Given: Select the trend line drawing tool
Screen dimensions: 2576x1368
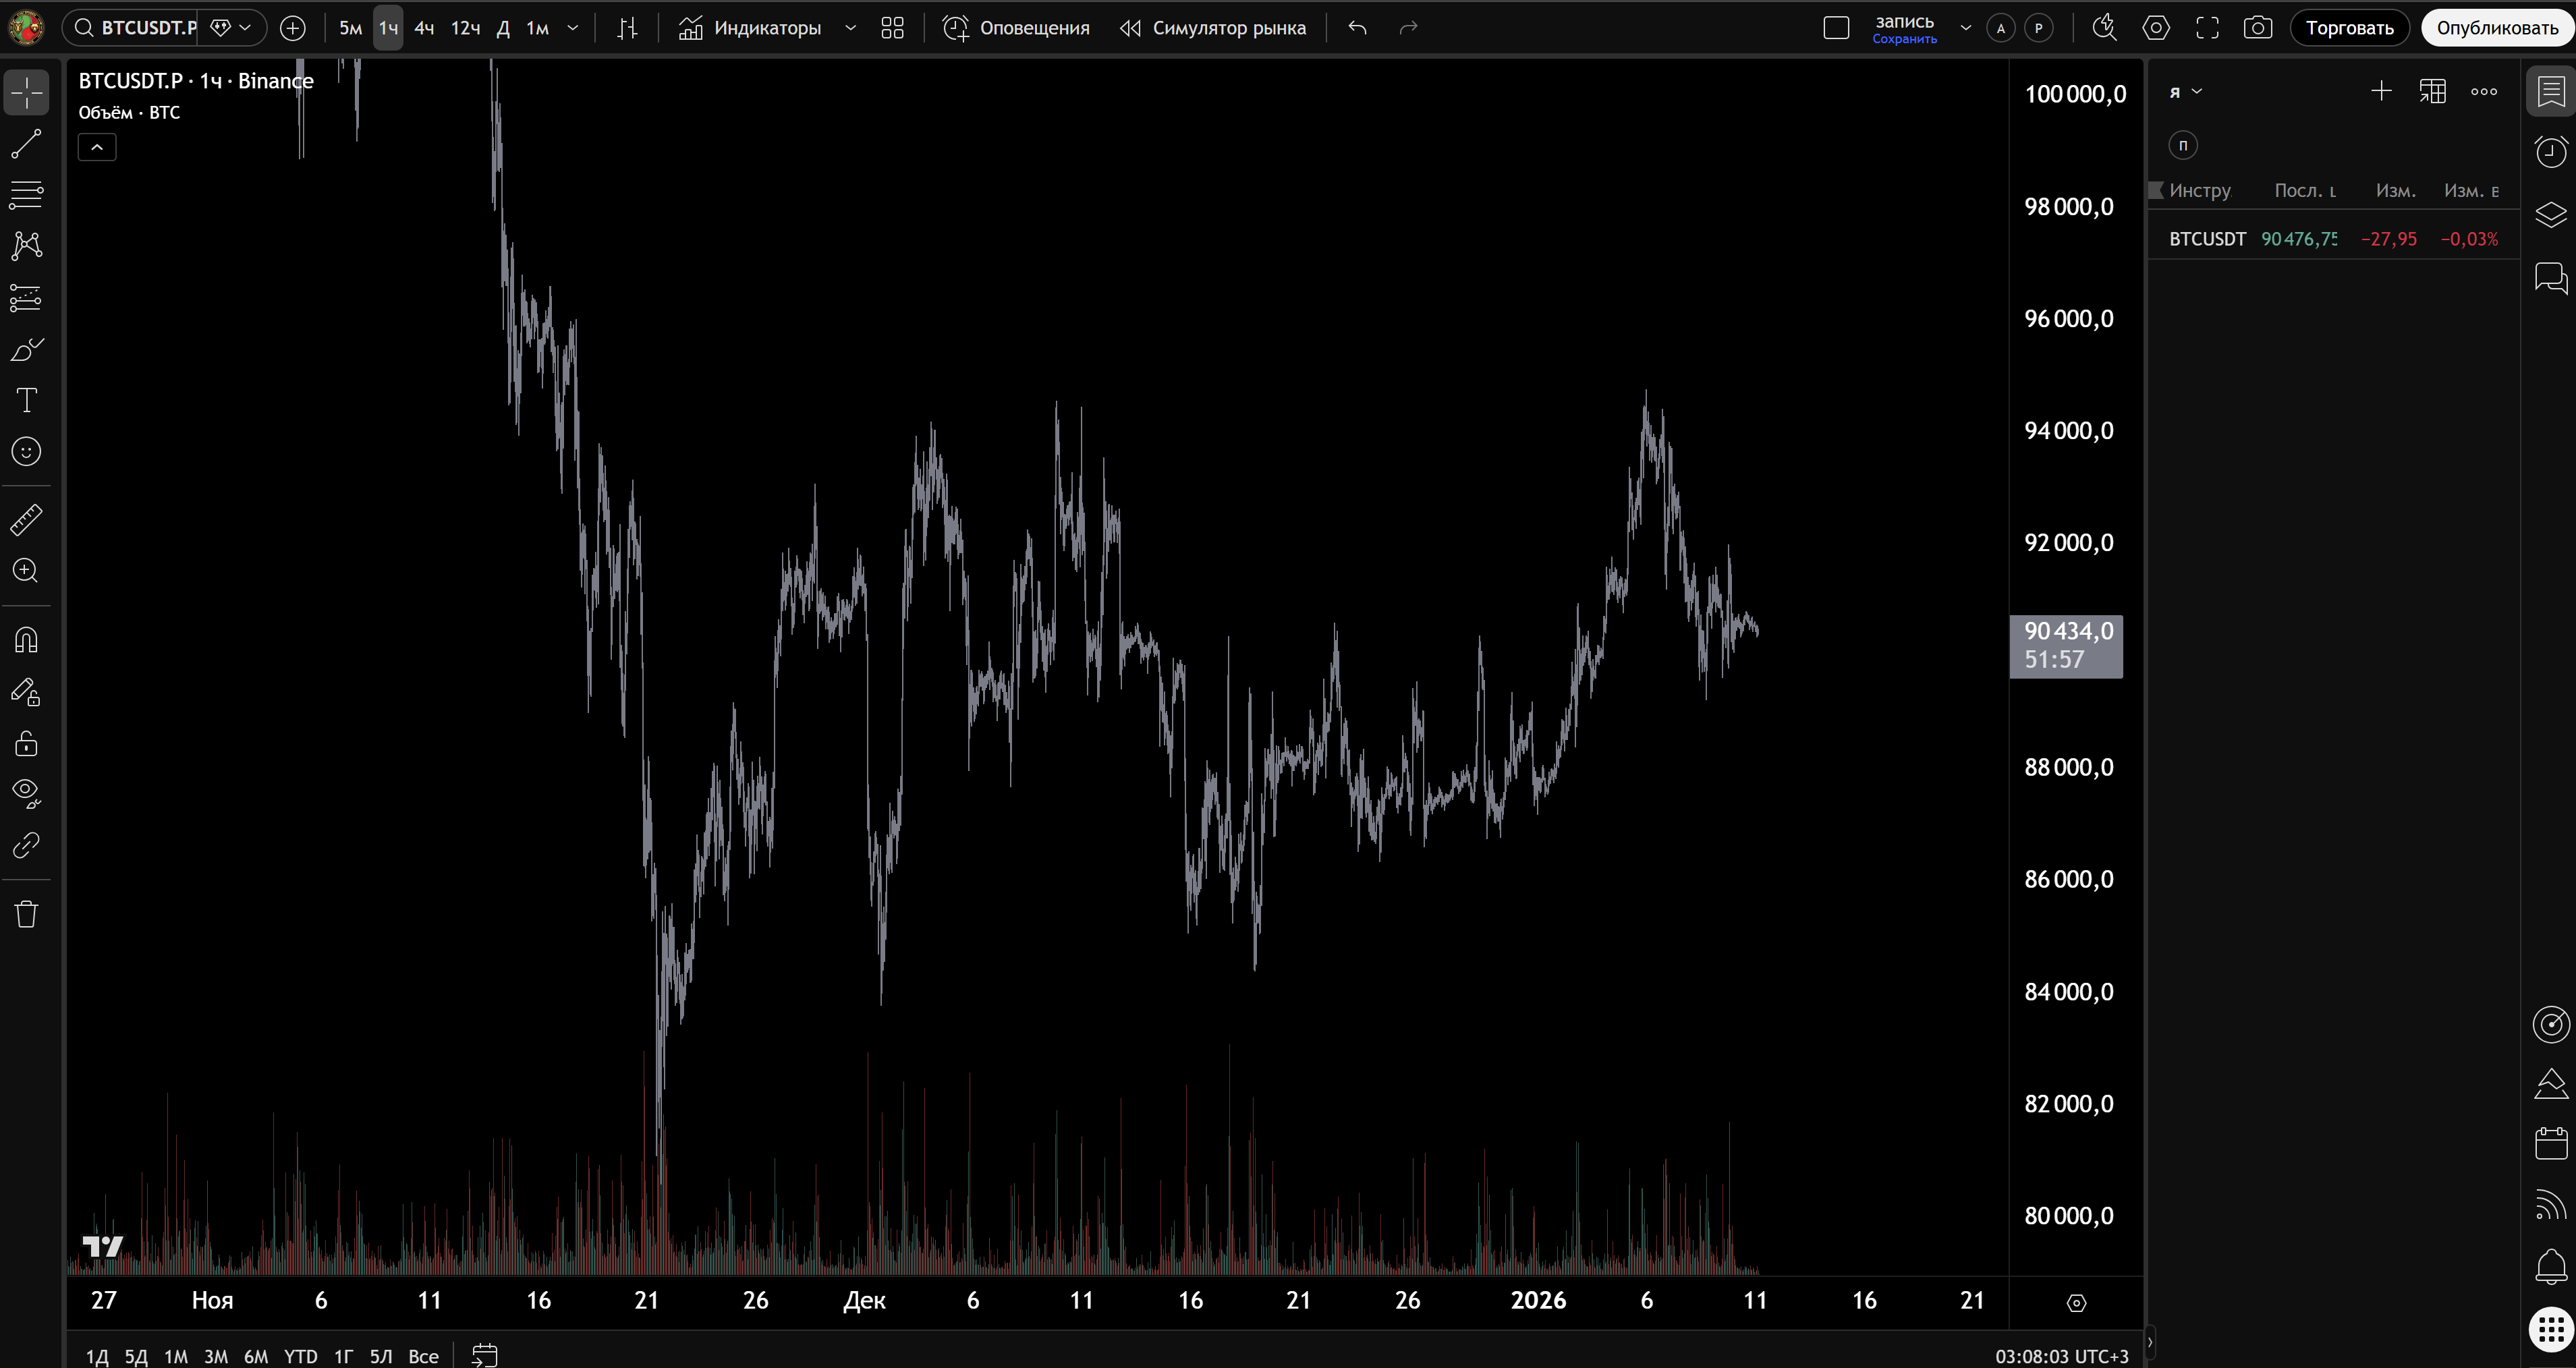Looking at the screenshot, I should coord(26,143).
